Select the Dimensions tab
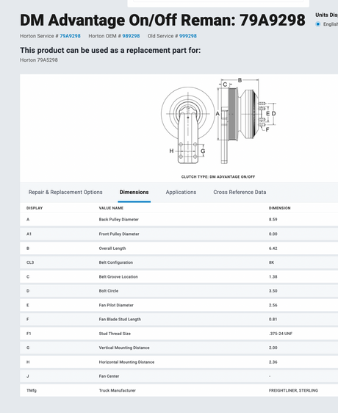Screen dimensions: 338x413 click(x=134, y=193)
